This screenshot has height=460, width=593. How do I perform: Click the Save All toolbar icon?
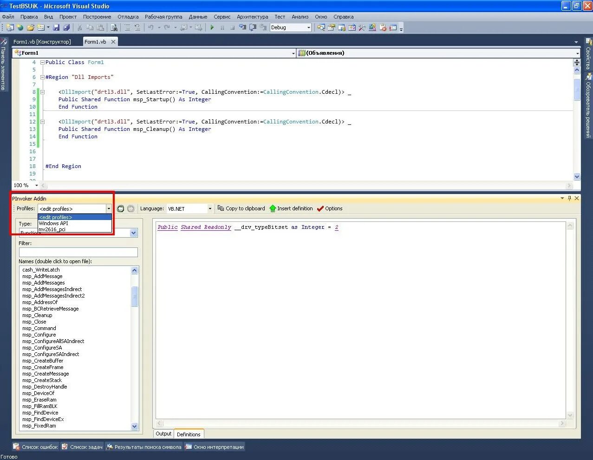point(66,27)
